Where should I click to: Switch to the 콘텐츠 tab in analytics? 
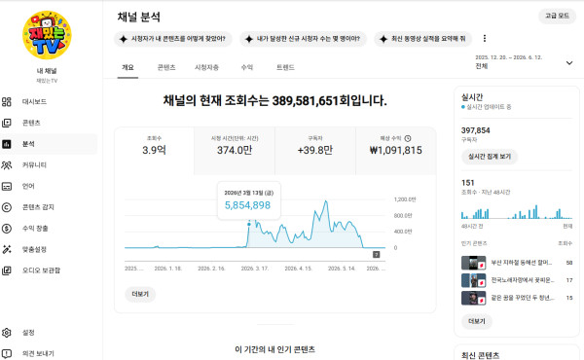(x=166, y=67)
